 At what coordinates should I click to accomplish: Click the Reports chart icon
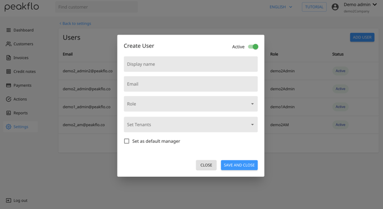[8, 113]
